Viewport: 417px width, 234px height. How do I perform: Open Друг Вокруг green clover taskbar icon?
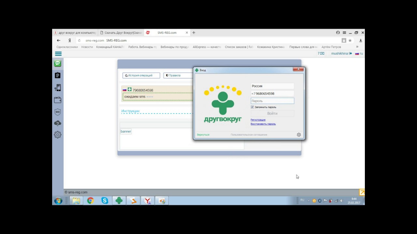119,201
